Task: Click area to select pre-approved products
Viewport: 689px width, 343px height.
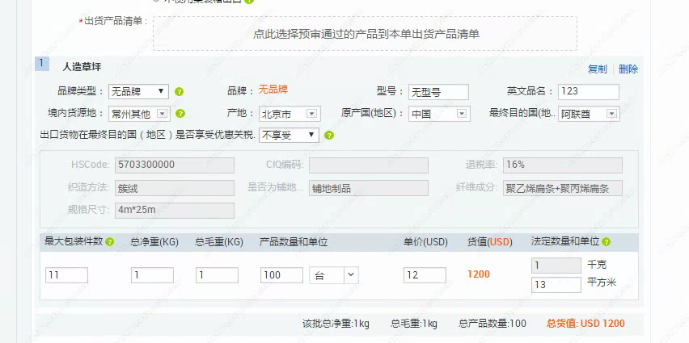Action: click(x=366, y=34)
